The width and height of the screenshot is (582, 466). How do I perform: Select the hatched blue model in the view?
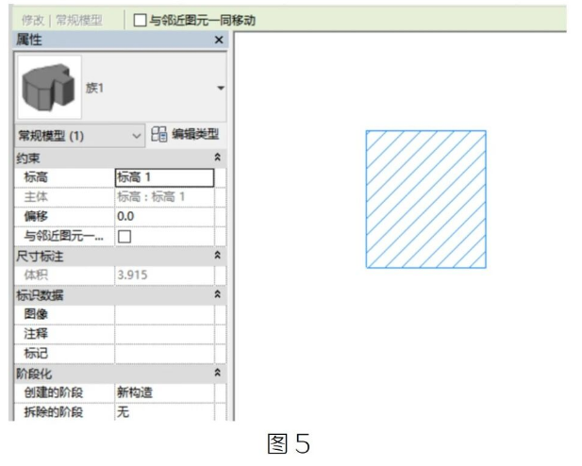[x=425, y=199]
